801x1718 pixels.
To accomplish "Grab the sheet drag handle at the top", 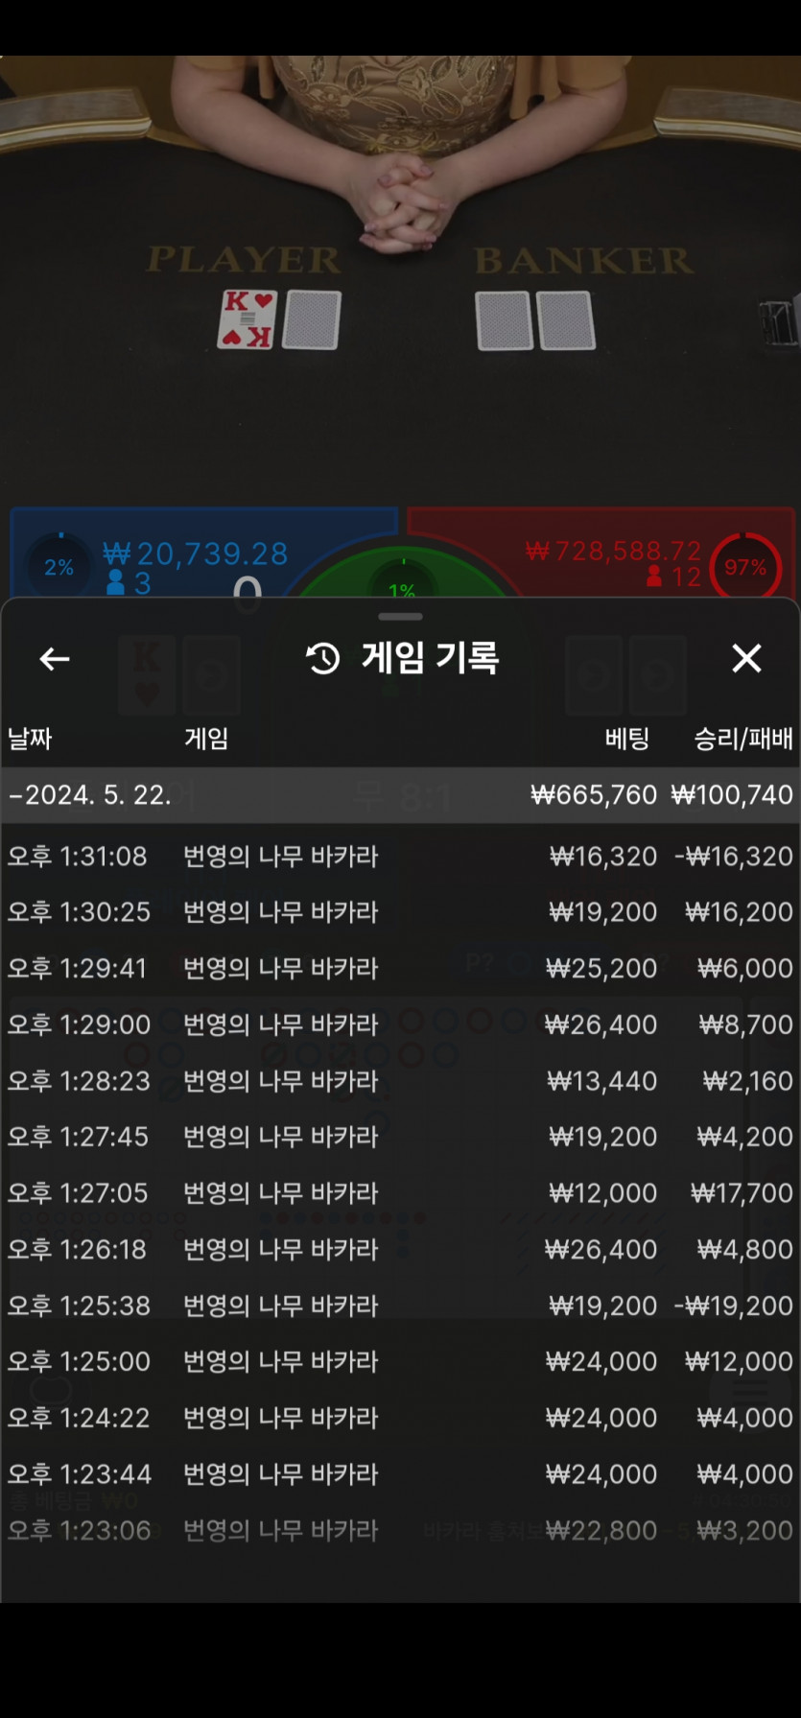I will pos(400,616).
